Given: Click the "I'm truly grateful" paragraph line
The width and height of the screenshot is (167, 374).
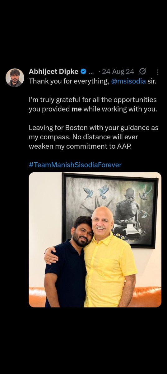Looking at the screenshot, I should pyautogui.click(x=93, y=100).
